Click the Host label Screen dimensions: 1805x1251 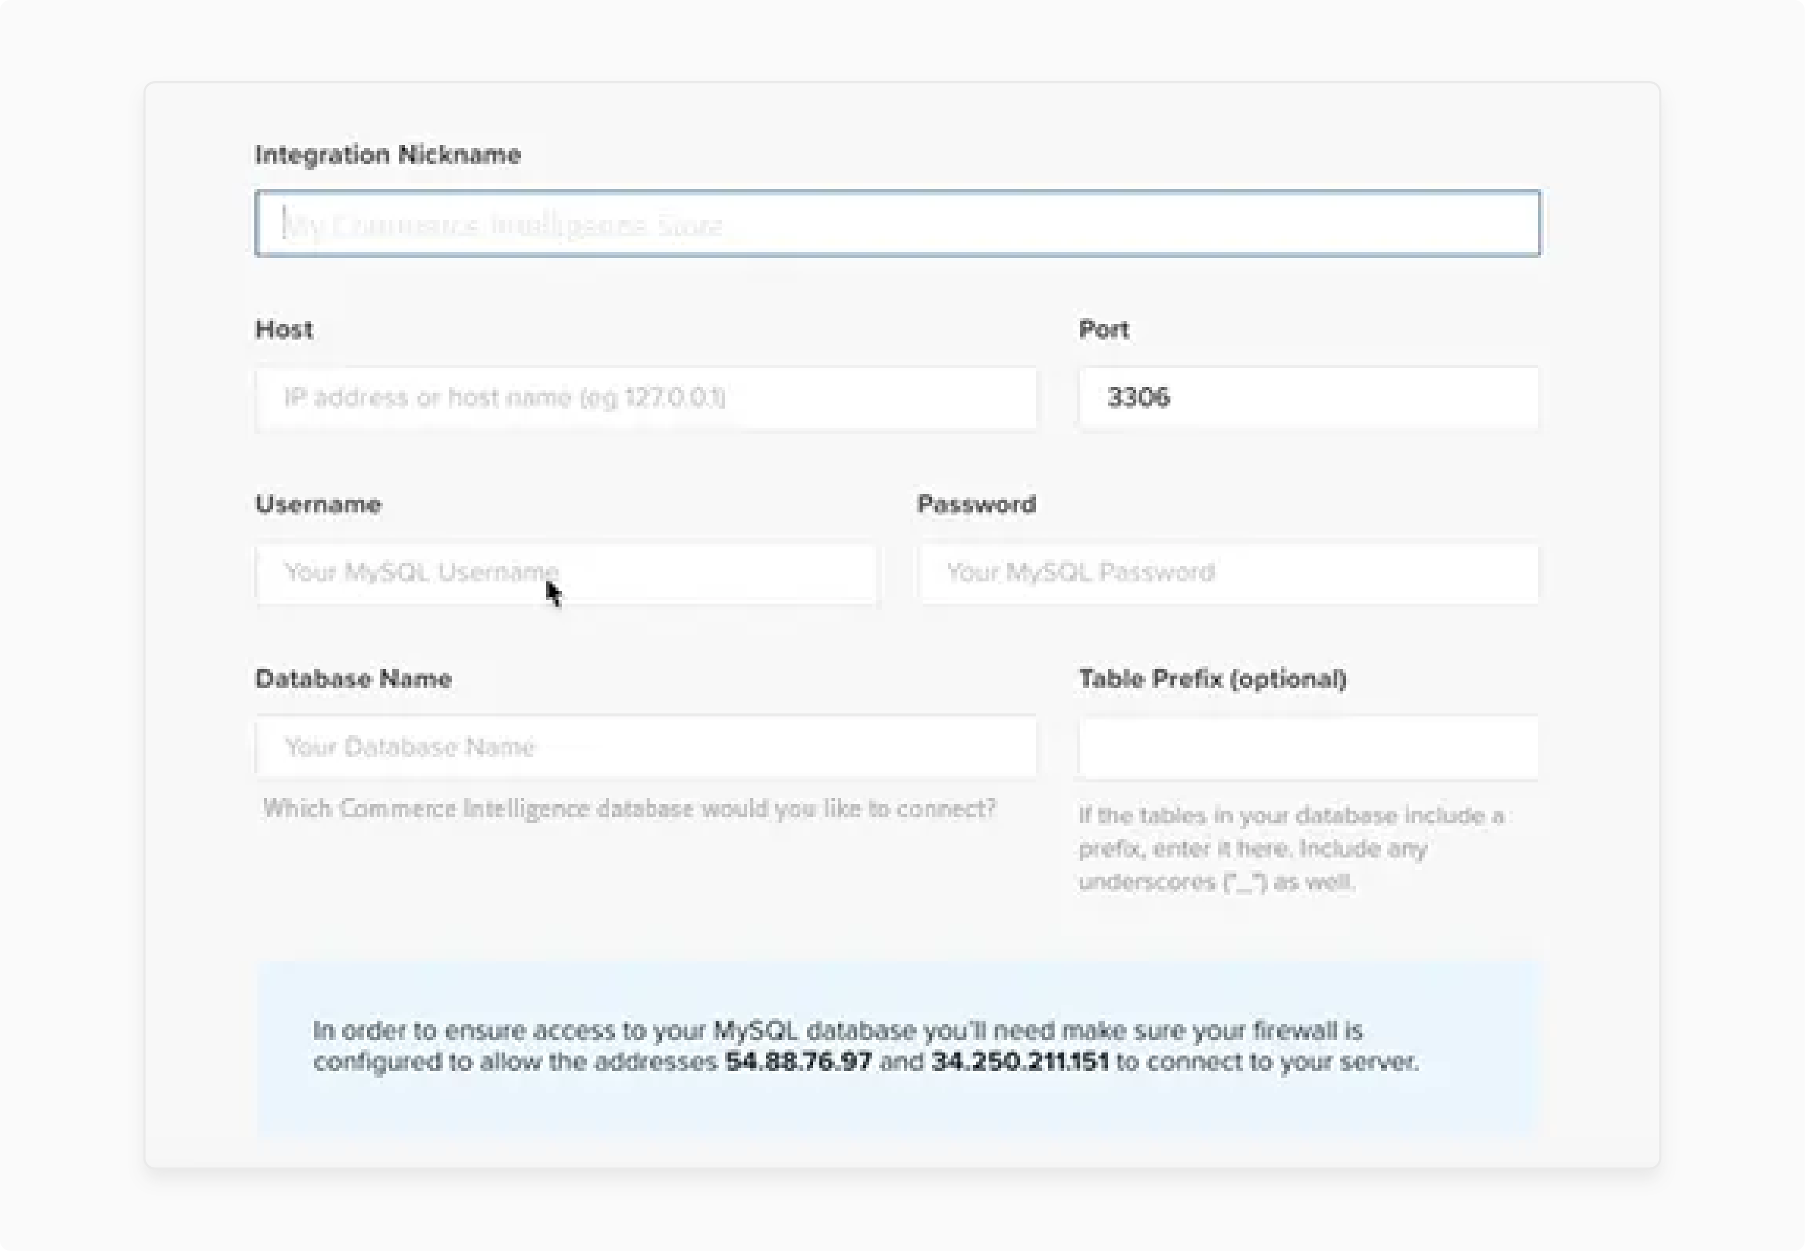[x=284, y=329]
